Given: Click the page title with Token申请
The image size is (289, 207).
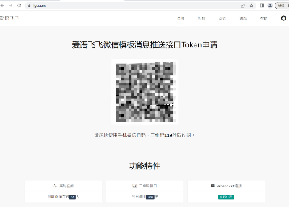Looking at the screenshot, I should click(145, 45).
